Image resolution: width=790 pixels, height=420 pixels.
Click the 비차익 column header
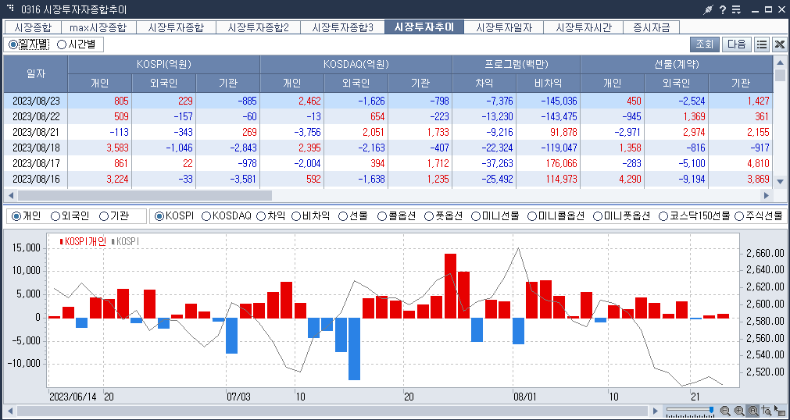pyautogui.click(x=549, y=83)
